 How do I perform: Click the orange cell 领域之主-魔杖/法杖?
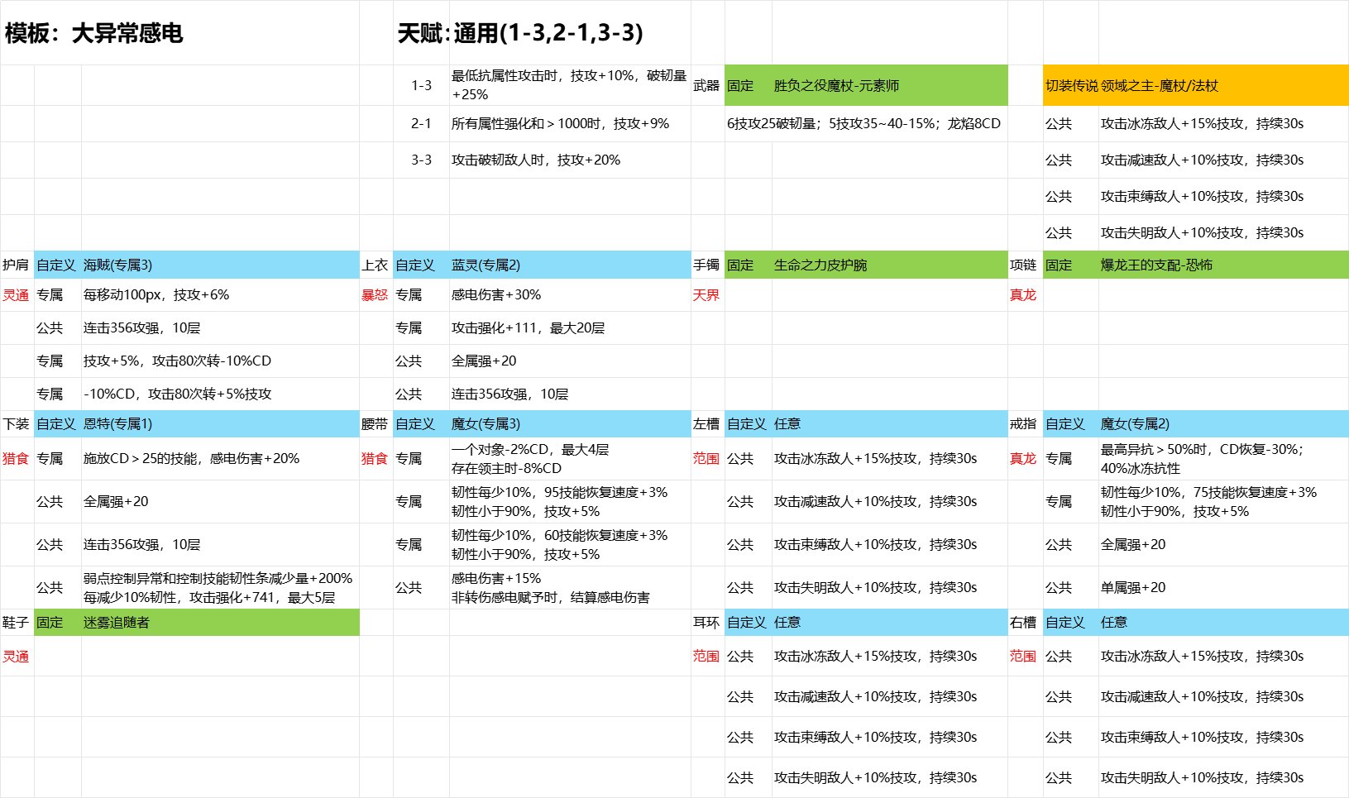1223,85
